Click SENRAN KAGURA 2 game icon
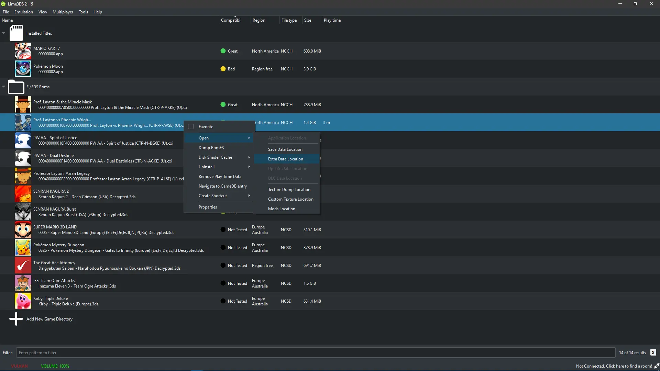The height and width of the screenshot is (371, 660). point(23,194)
